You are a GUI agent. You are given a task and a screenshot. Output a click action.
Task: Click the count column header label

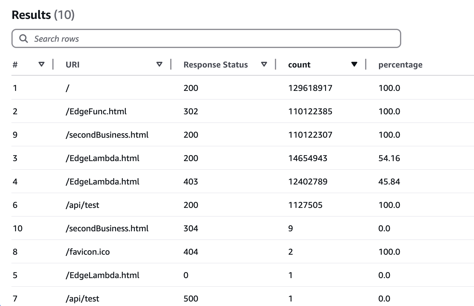click(x=299, y=65)
